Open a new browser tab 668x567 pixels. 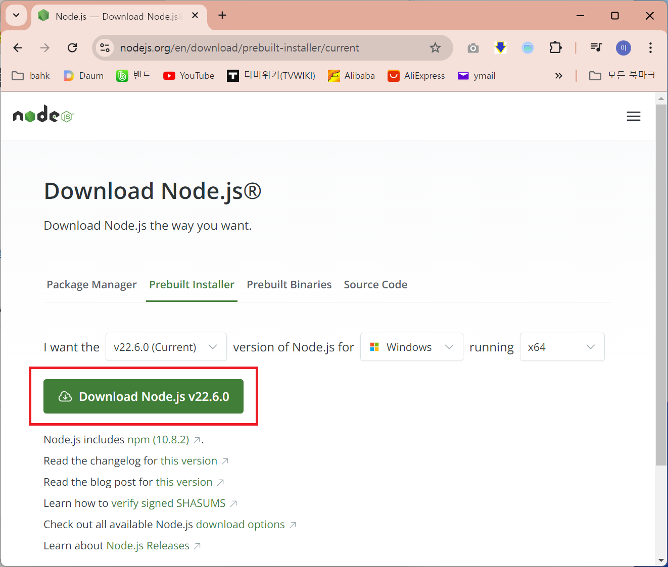[x=222, y=16]
